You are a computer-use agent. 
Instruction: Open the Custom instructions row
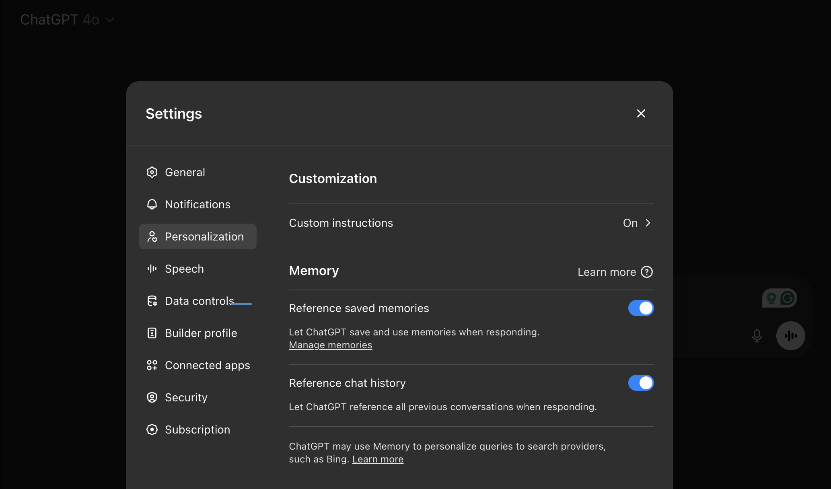pos(471,223)
